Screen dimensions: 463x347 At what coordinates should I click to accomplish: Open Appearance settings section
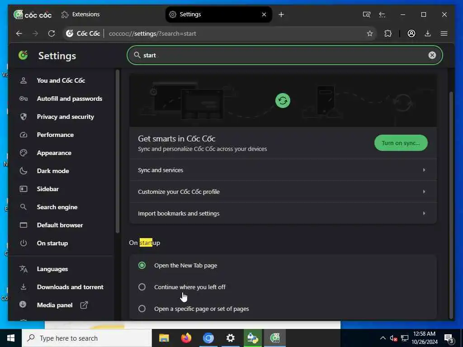point(54,153)
